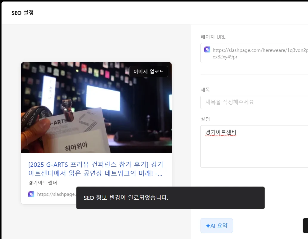308x239 pixels.
Task: Click the 이미지 업로드 button
Action: click(148, 72)
